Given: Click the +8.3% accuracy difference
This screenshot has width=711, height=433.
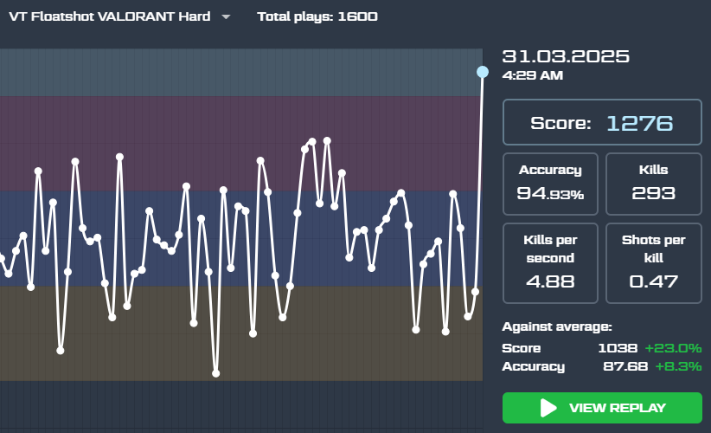Looking at the screenshot, I should 678,366.
